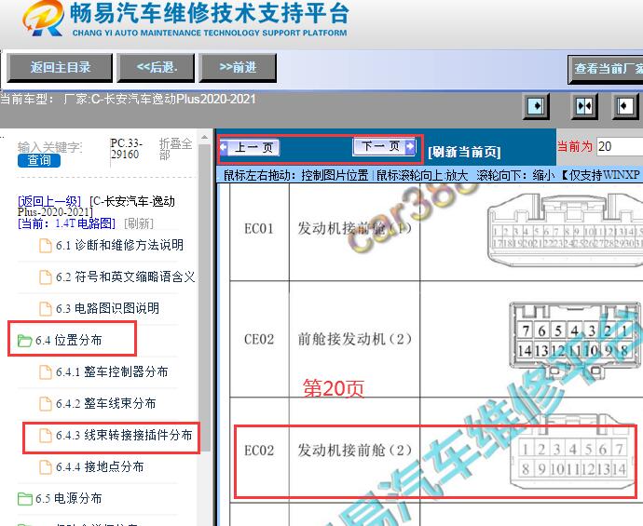Image resolution: width=643 pixels, height=526 pixels.
Task: Click the page icon beside 6.4.3
Action: click(x=45, y=436)
